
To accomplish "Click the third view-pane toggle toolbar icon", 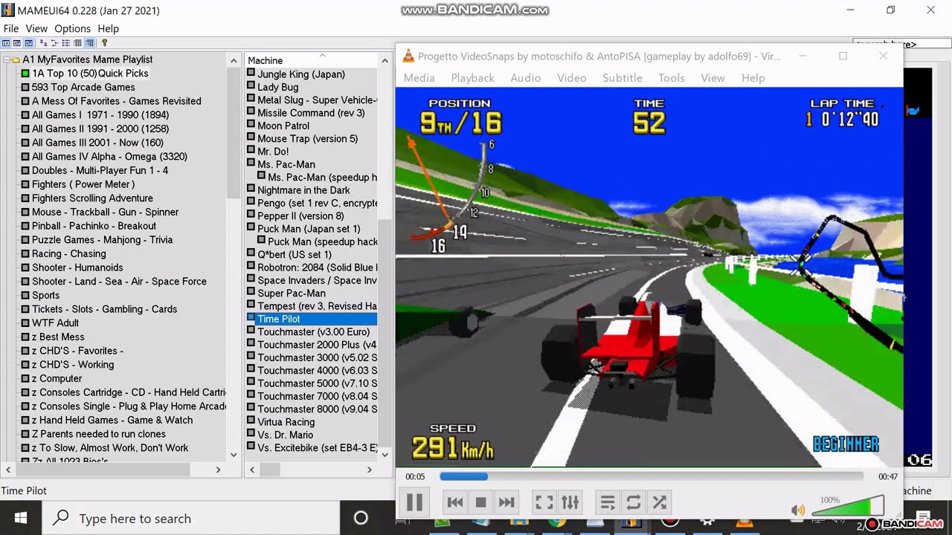I will click(29, 43).
